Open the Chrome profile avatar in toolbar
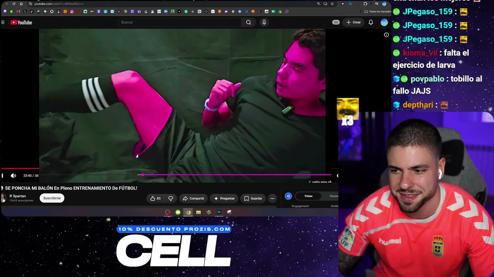This screenshot has width=494, height=277. pyautogui.click(x=384, y=4)
